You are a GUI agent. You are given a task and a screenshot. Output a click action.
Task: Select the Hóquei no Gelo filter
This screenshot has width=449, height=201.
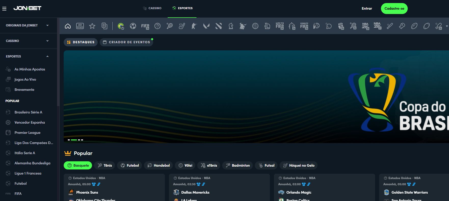299,165
